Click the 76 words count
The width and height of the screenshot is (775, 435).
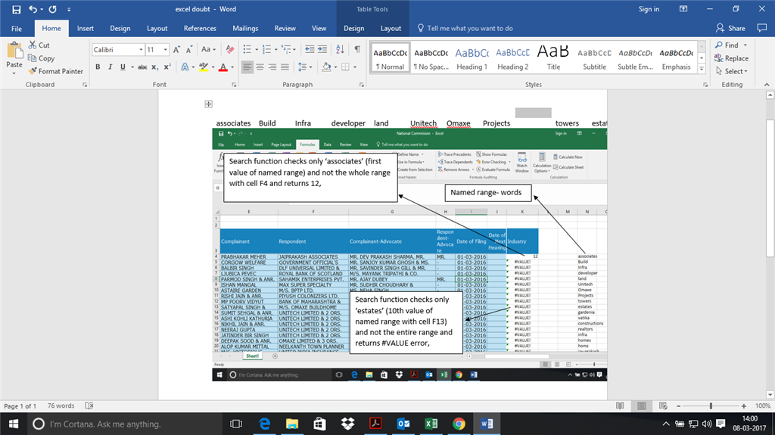(x=61, y=405)
